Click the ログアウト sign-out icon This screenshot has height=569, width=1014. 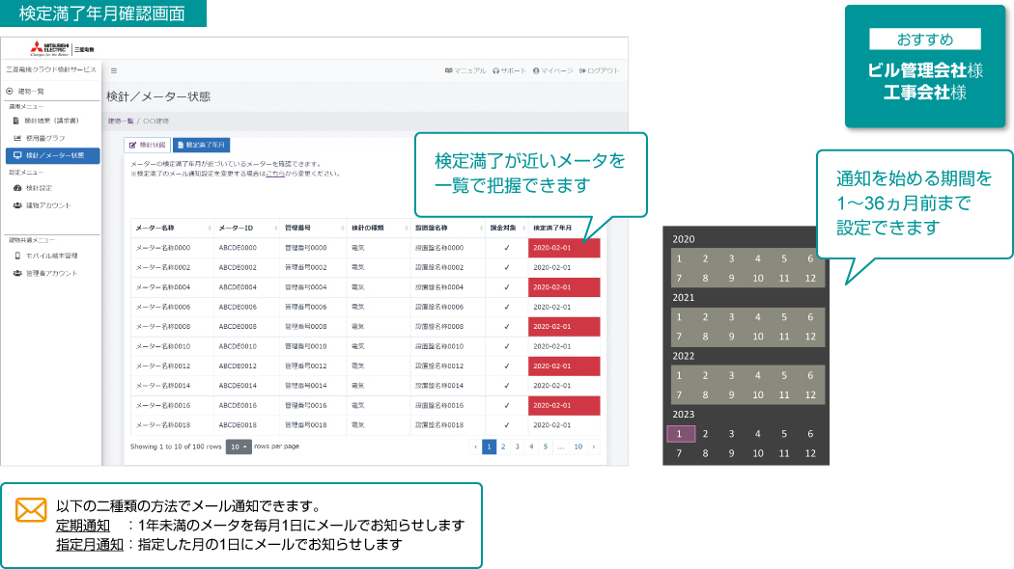[x=582, y=70]
